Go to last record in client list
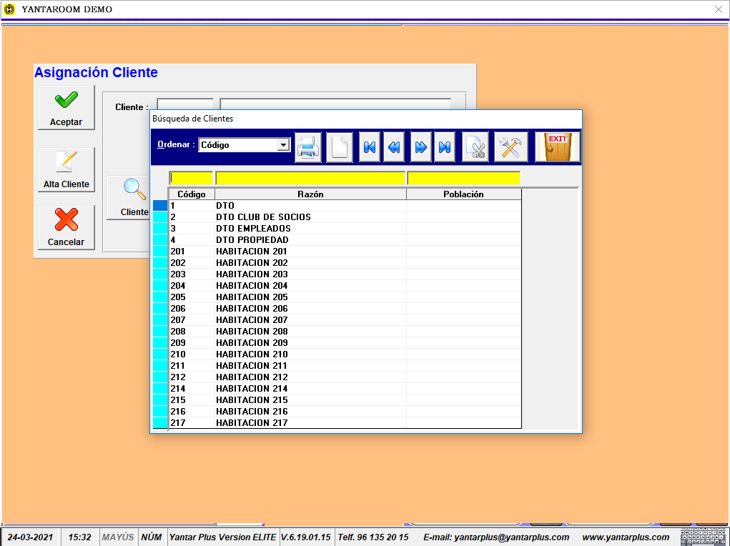Viewport: 730px width, 546px height. [445, 147]
